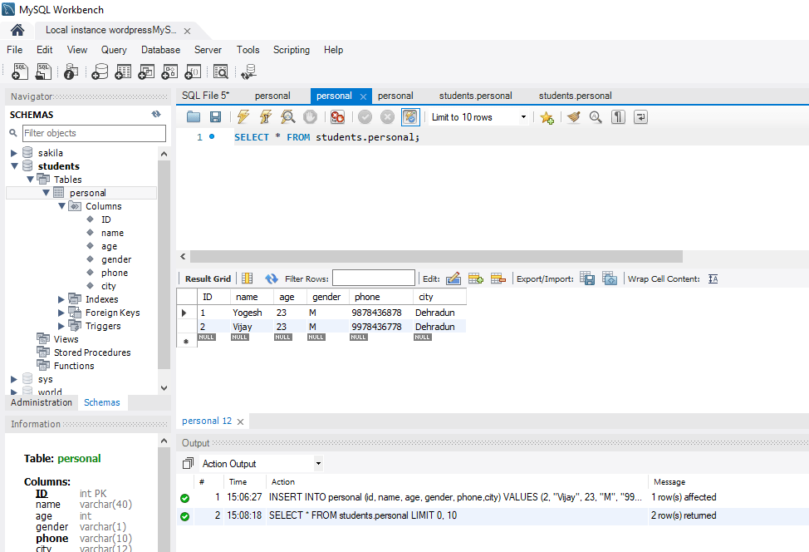The height and width of the screenshot is (552, 809).
Task: Open the Export recordset icon near Export/Import
Action: (587, 278)
